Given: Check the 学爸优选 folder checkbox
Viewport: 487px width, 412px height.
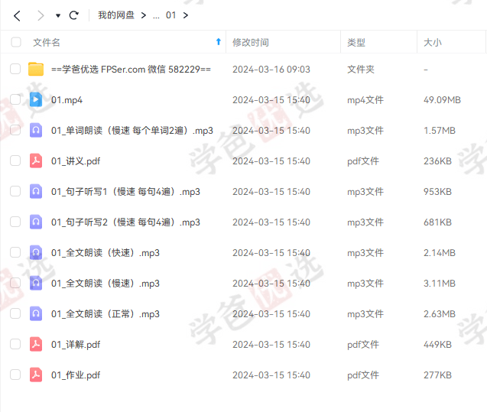Looking at the screenshot, I should (15, 69).
